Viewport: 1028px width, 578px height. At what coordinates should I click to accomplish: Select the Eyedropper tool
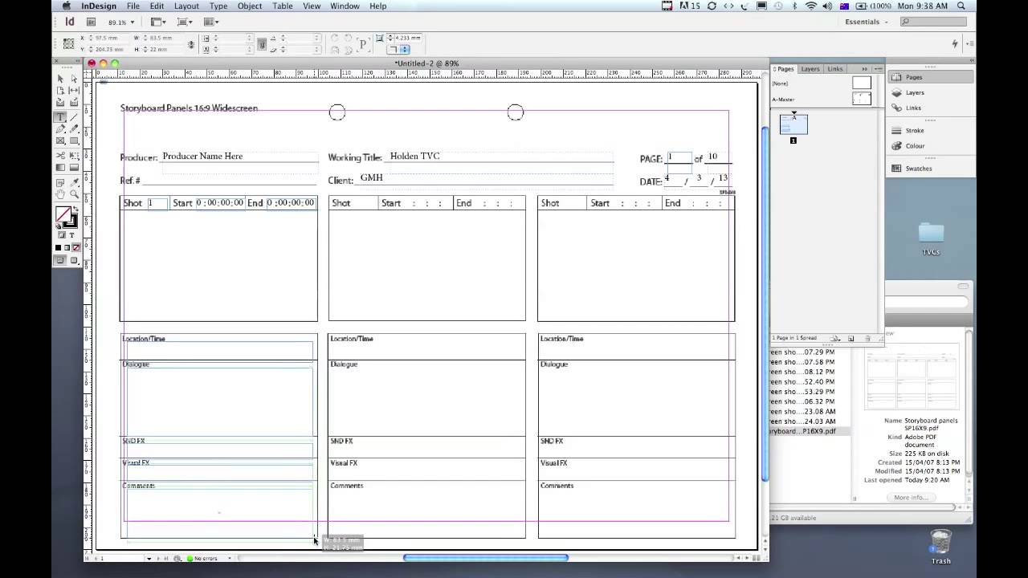[x=74, y=181]
